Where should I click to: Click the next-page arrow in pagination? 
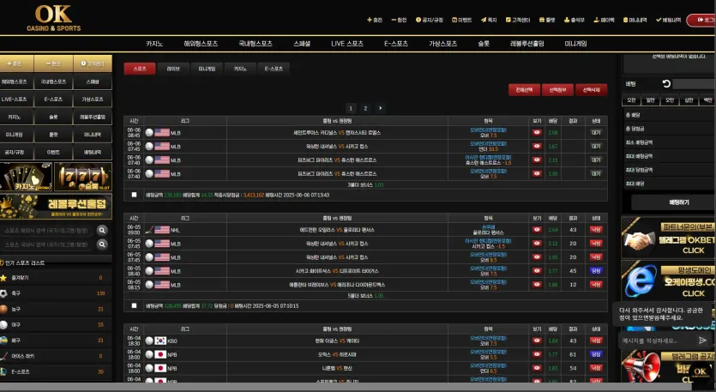pyautogui.click(x=380, y=108)
